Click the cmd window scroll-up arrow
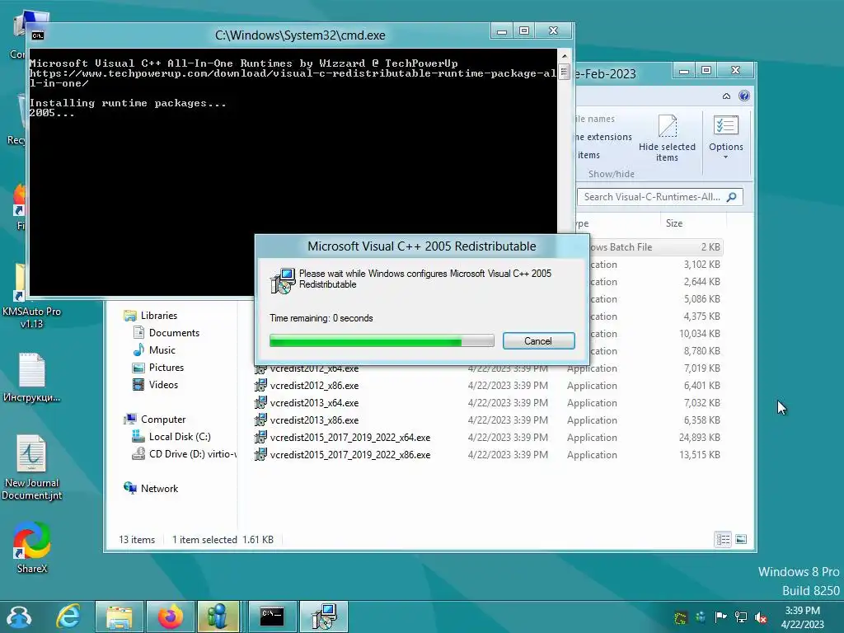The height and width of the screenshot is (633, 844). click(564, 55)
